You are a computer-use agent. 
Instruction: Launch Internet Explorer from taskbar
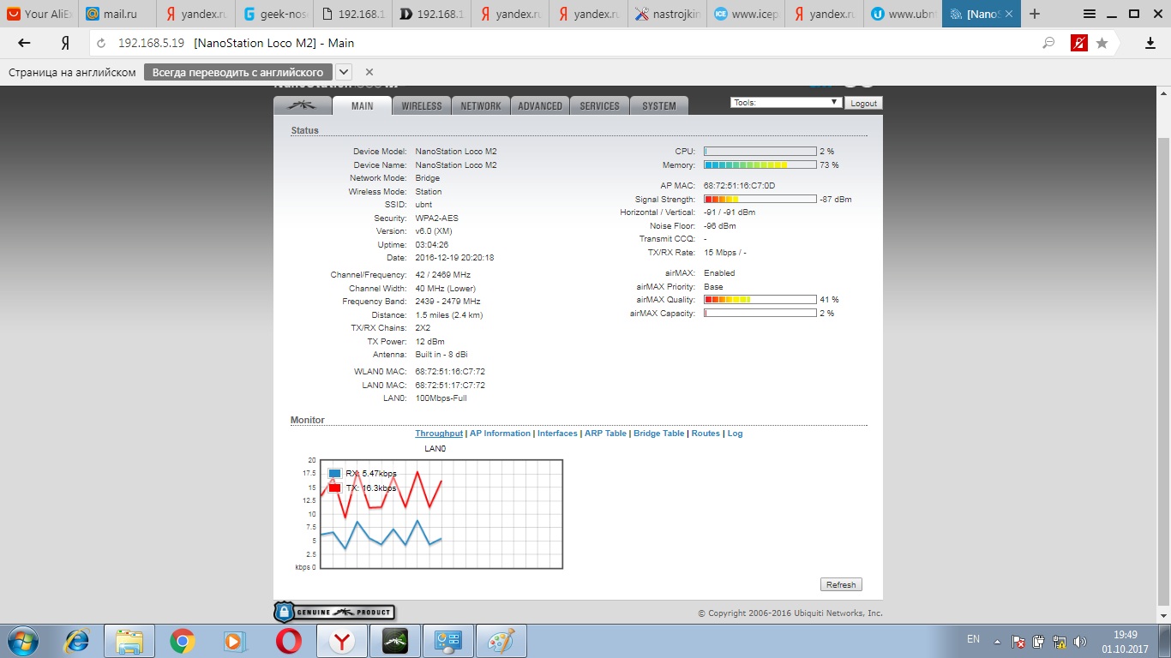[x=78, y=641]
